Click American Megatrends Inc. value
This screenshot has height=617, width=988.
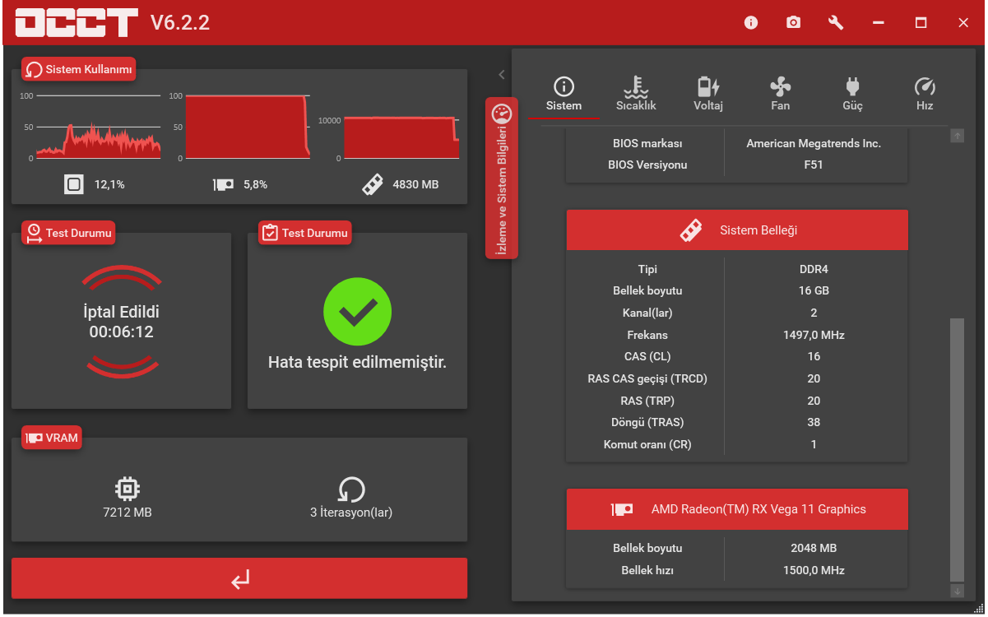814,143
